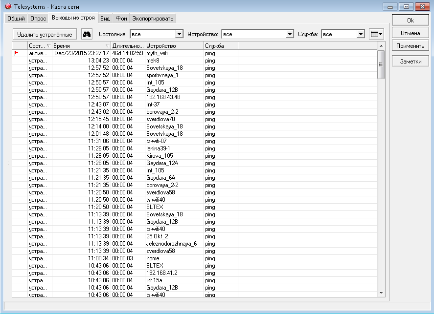The image size is (434, 314).
Task: Select the 25 Okt_2 row
Action: [194, 236]
